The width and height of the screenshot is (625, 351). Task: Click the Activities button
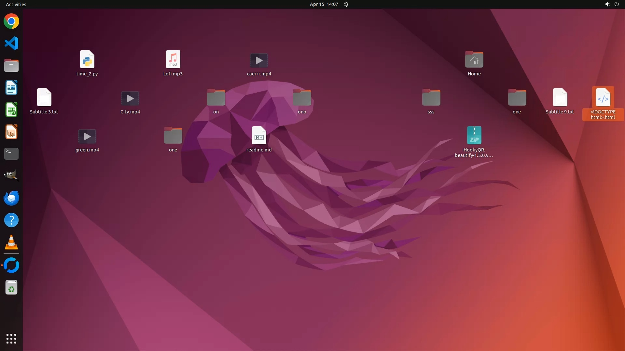(16, 4)
